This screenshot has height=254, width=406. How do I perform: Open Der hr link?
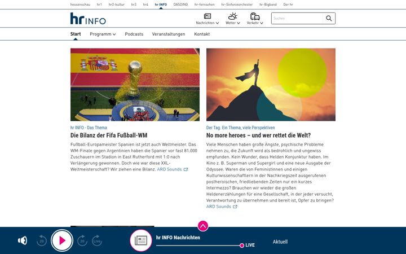288,5
